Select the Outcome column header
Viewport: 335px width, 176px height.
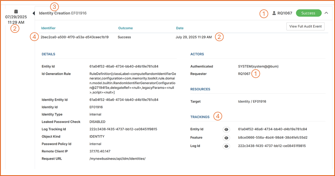coord(125,28)
